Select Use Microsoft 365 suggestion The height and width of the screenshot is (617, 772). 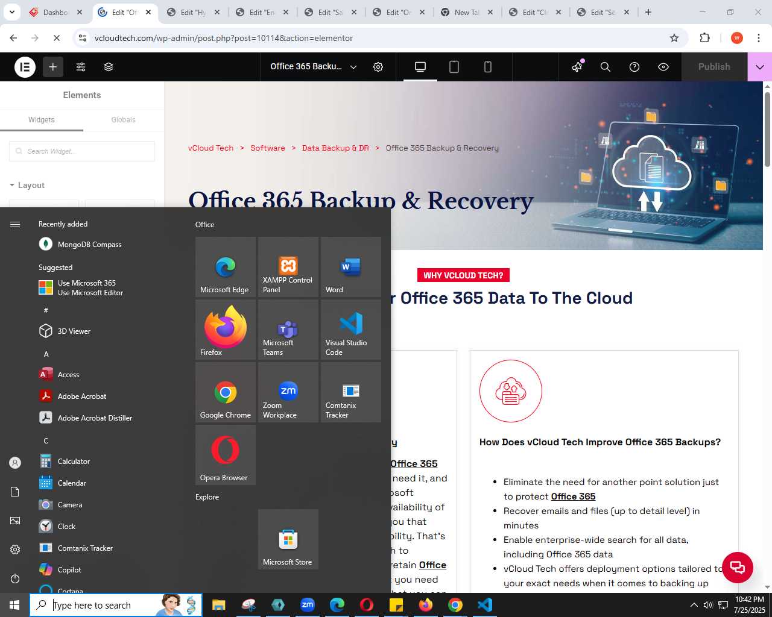[x=90, y=287]
